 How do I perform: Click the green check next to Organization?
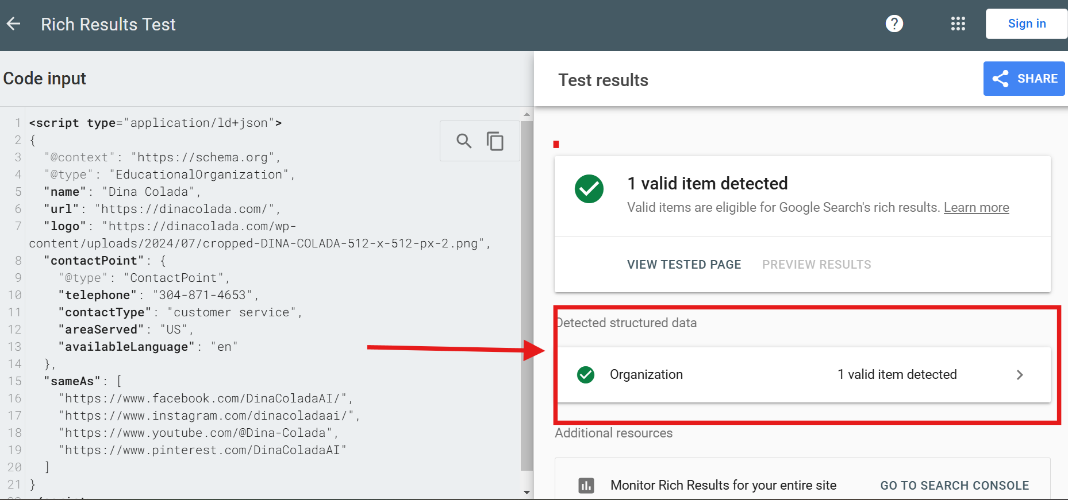[586, 375]
